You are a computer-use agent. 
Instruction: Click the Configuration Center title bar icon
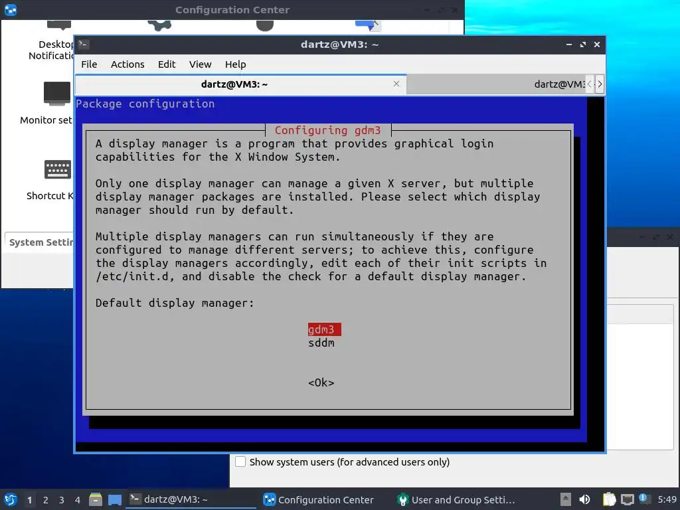pyautogui.click(x=11, y=9)
